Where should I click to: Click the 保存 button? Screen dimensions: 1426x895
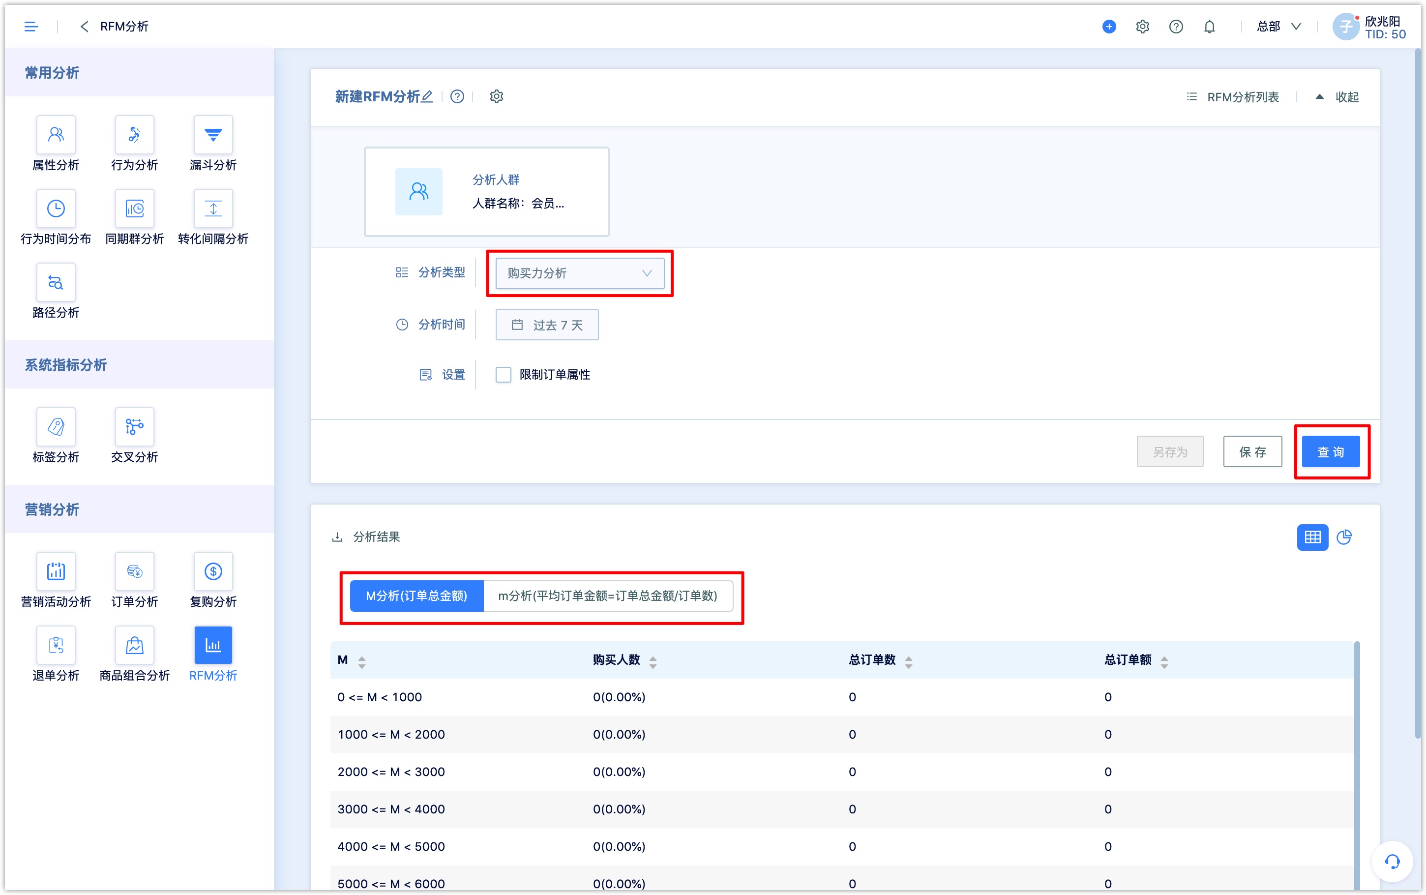click(1252, 451)
